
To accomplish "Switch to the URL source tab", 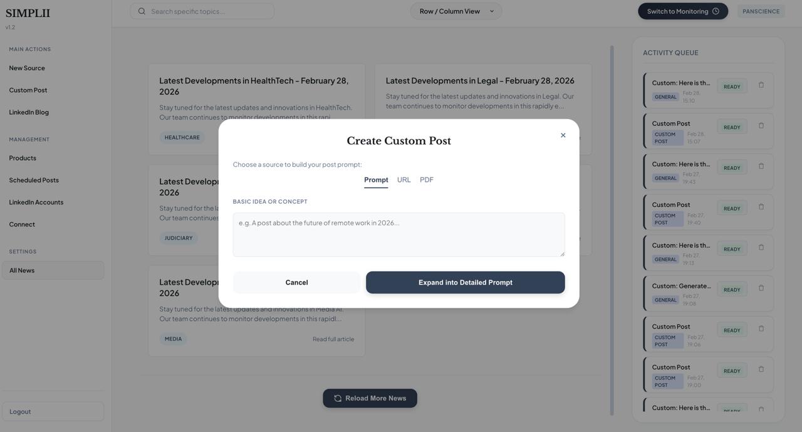I will 404,180.
